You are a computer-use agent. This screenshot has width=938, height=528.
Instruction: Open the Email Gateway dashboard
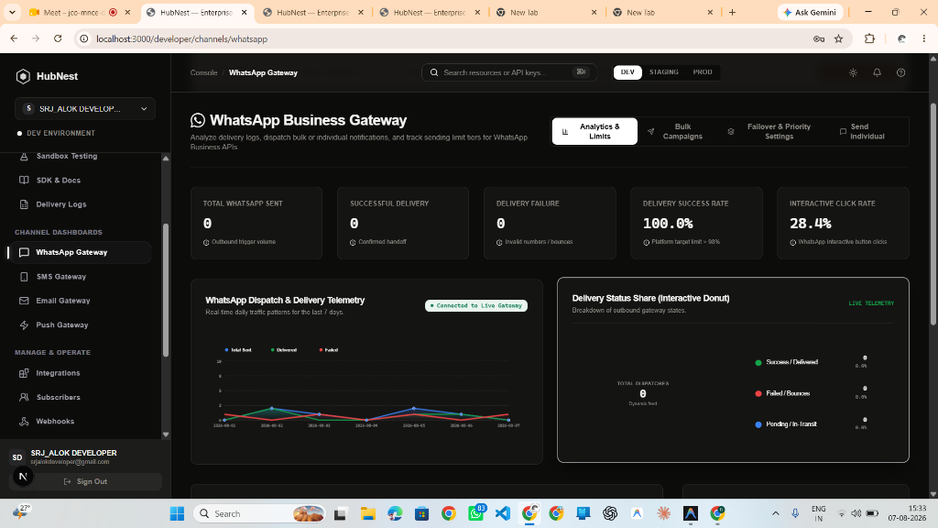tap(63, 301)
